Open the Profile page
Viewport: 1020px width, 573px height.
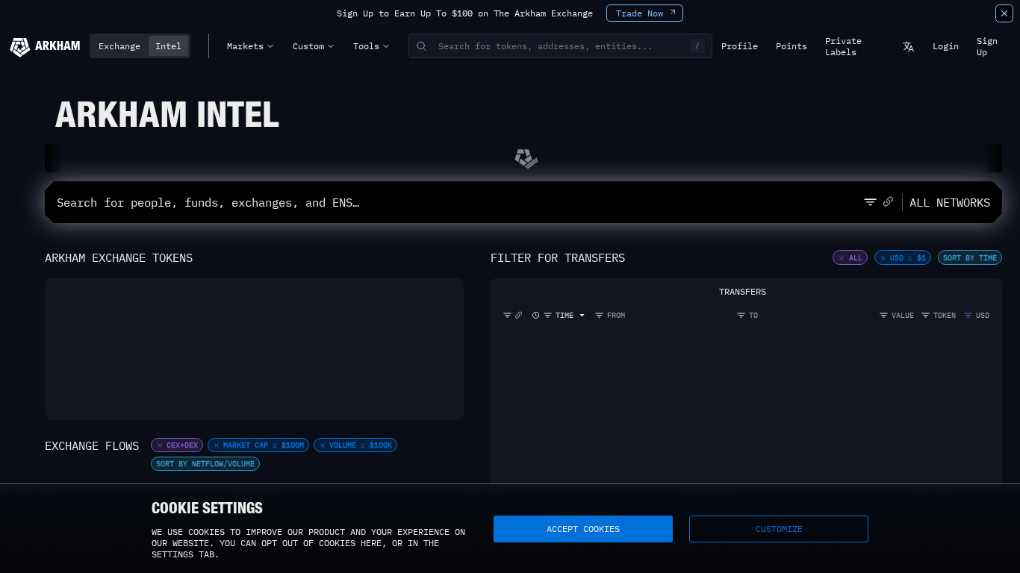pyautogui.click(x=739, y=46)
